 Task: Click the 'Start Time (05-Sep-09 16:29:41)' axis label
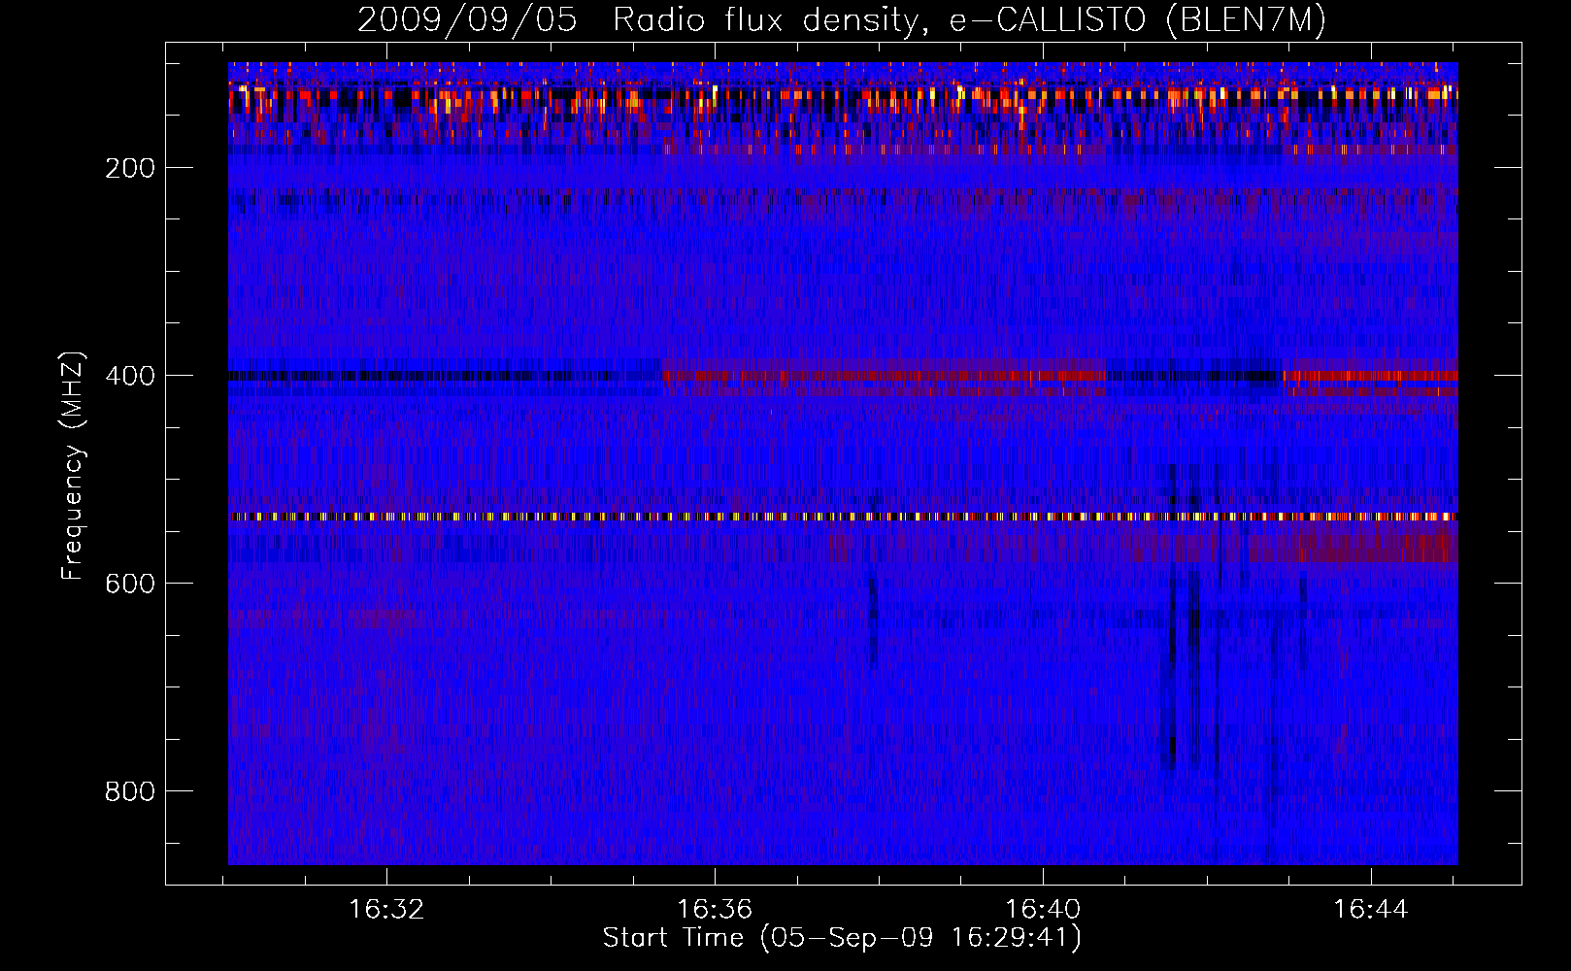pyautogui.click(x=842, y=938)
